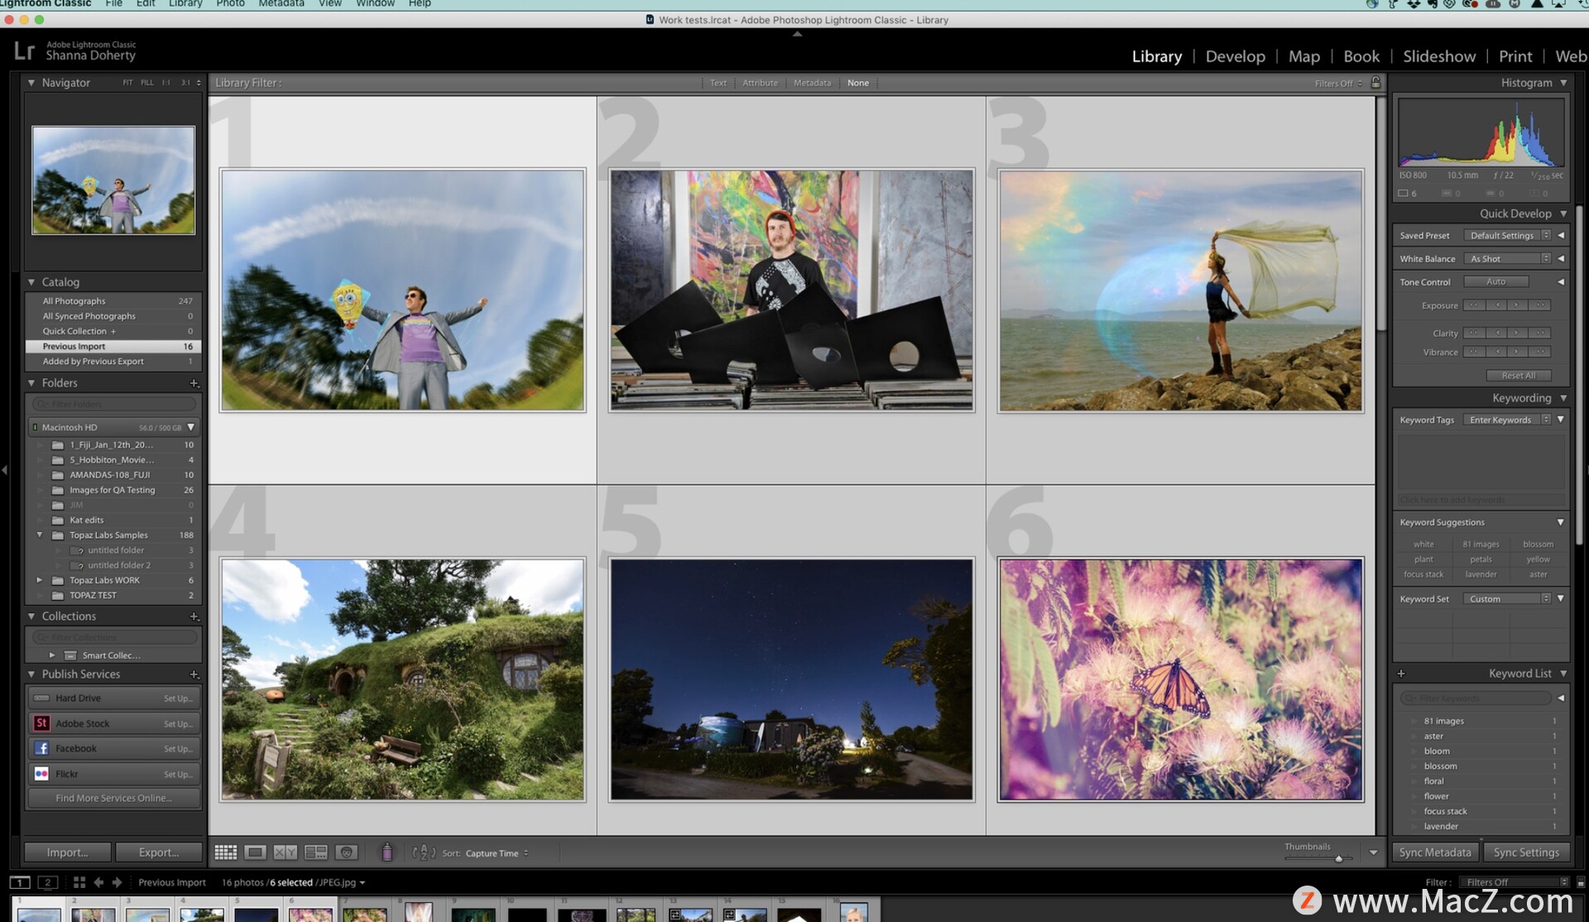Add a new folder with plus icon
This screenshot has height=922, width=1589.
pos(194,383)
